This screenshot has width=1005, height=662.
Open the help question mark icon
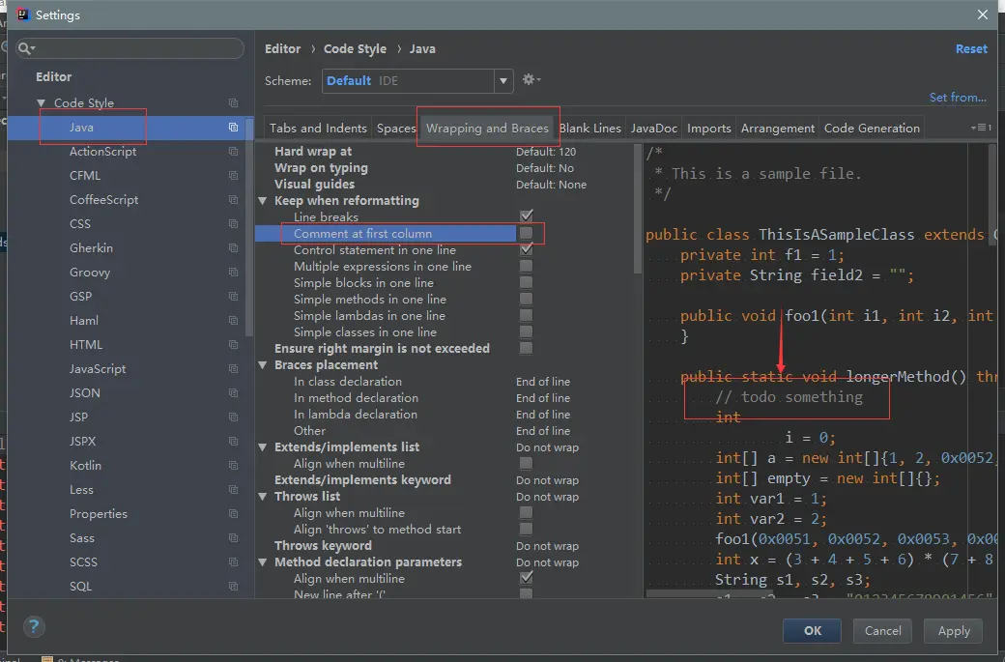pyautogui.click(x=34, y=626)
